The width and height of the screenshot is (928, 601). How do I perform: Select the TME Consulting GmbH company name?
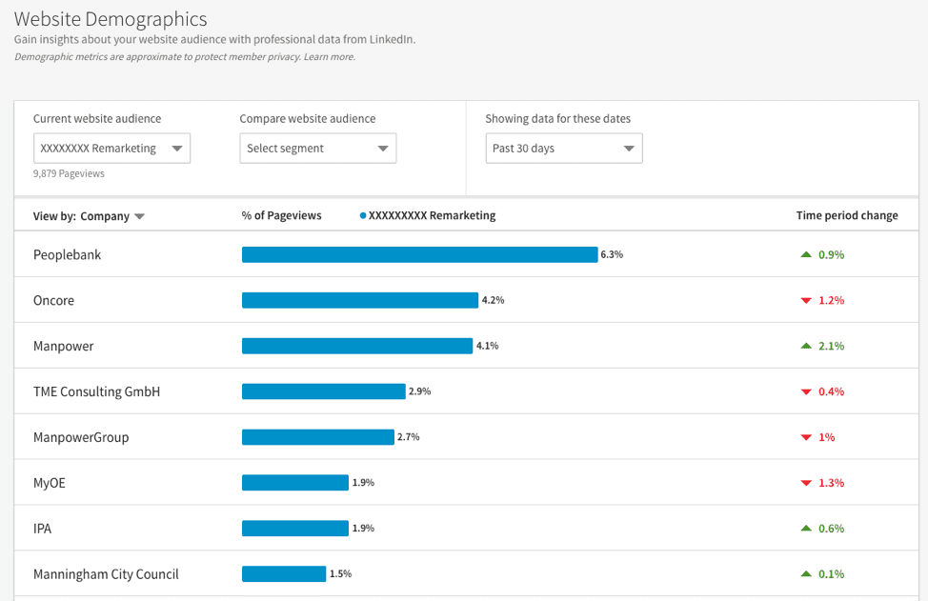96,391
